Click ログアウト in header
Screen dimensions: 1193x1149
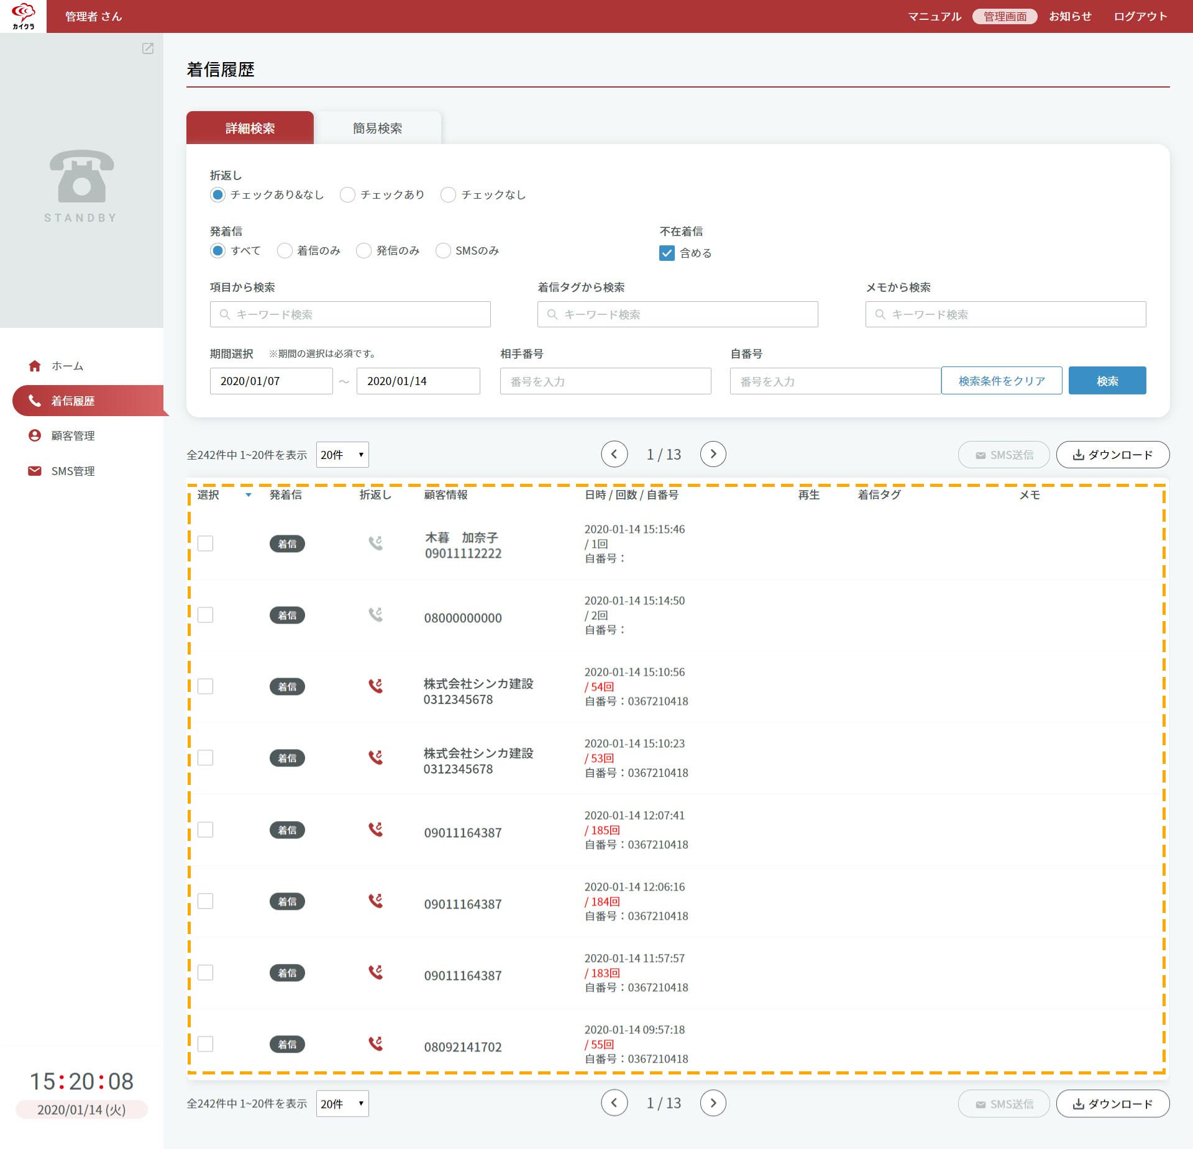tap(1140, 16)
